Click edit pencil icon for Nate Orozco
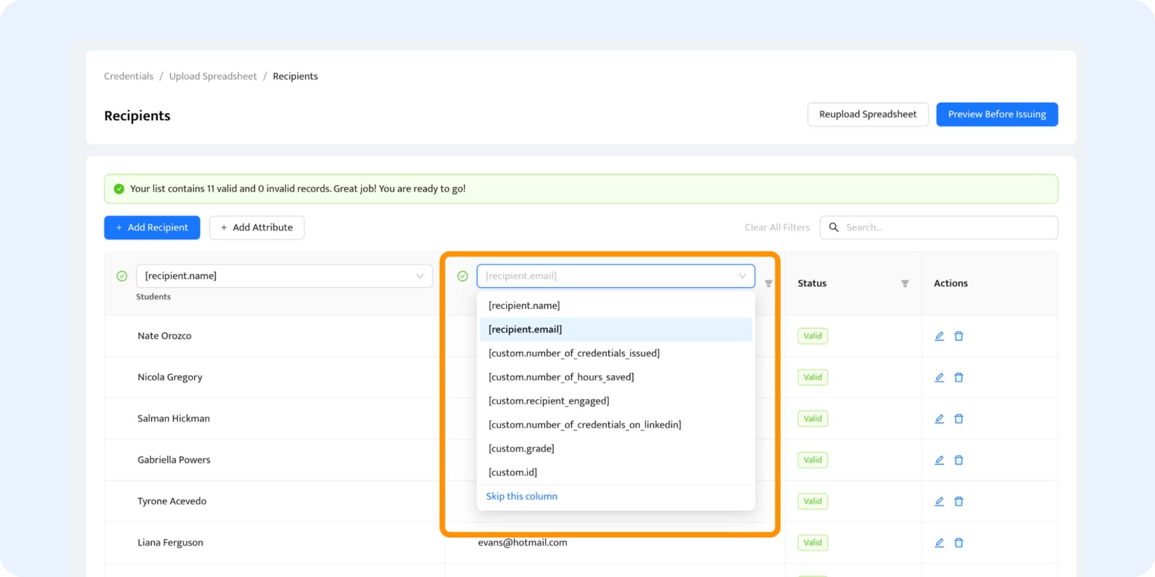 click(939, 336)
